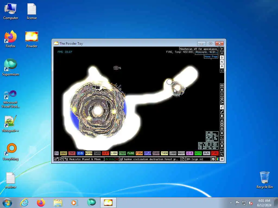The image size is (278, 208).
Task: Select the FUSE element
Action: [131, 153]
